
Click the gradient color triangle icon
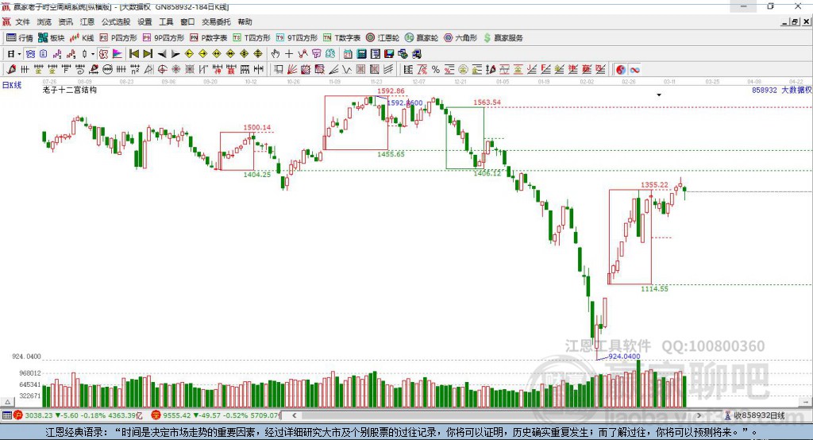118,54
